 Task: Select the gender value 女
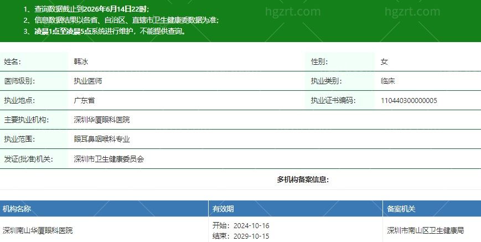(x=384, y=61)
